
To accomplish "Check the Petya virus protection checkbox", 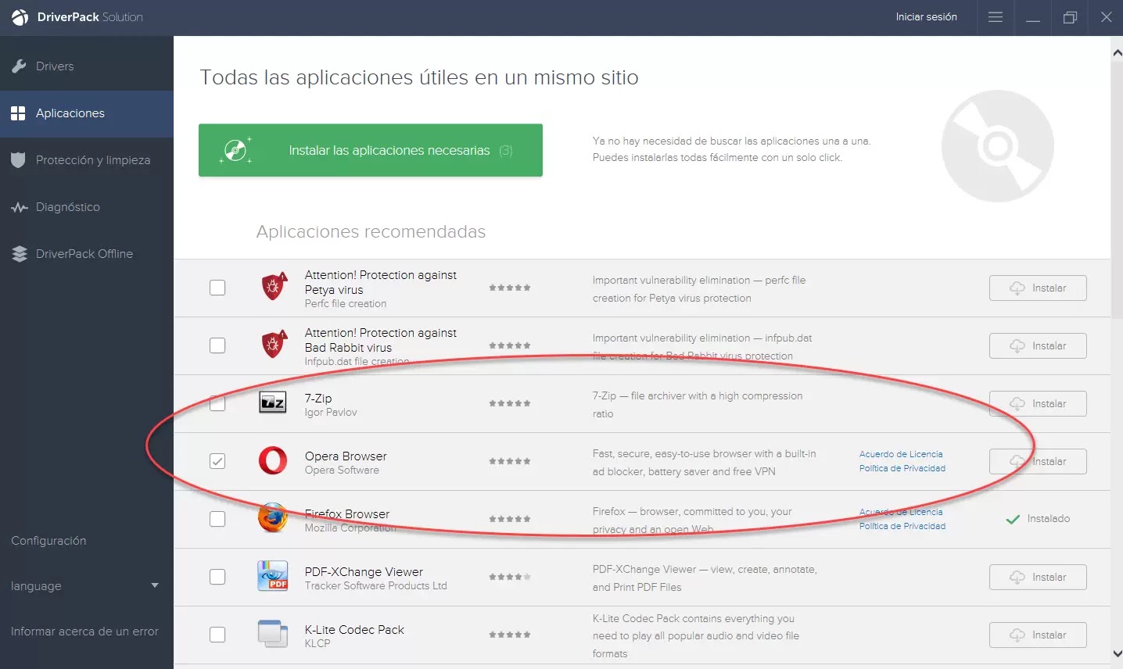I will pyautogui.click(x=217, y=288).
